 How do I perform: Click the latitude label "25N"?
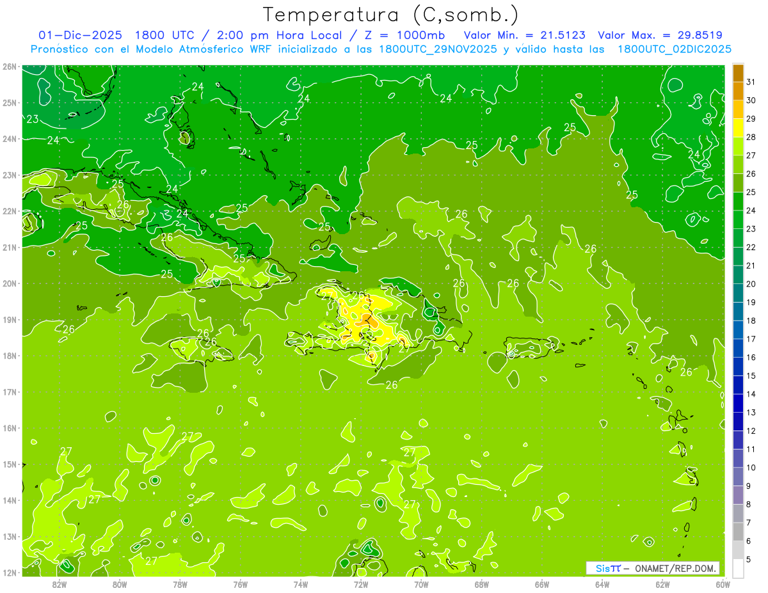(x=10, y=102)
